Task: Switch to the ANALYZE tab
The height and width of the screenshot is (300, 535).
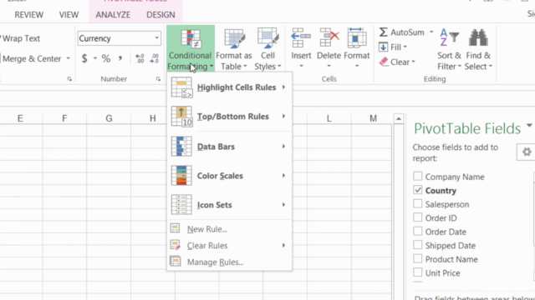Action: pyautogui.click(x=113, y=15)
